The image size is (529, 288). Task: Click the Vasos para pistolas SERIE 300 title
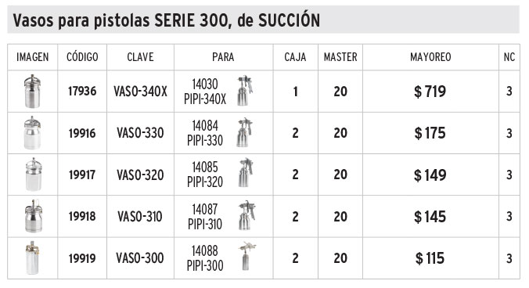(167, 20)
